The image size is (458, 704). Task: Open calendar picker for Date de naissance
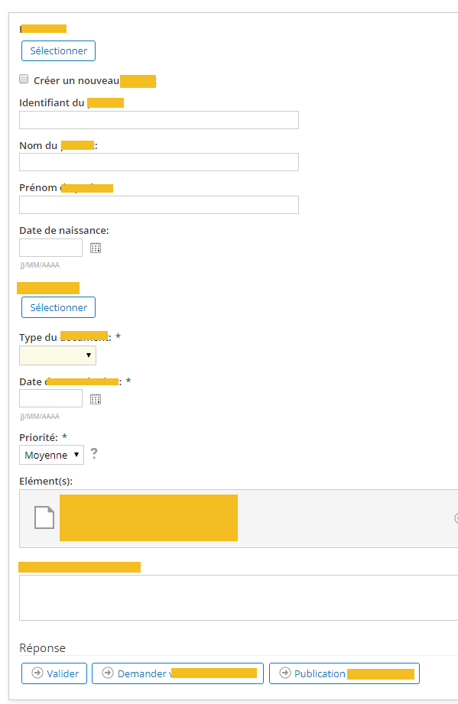point(95,248)
